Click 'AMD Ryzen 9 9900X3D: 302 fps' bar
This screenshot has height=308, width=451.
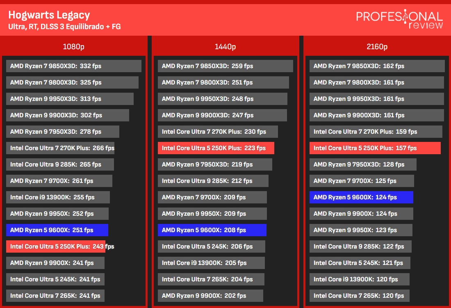pos(68,115)
